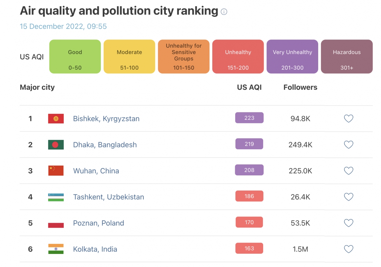The image size is (381, 267).
Task: Click the purple Very Unhealthy legend box
Action: pyautogui.click(x=292, y=56)
